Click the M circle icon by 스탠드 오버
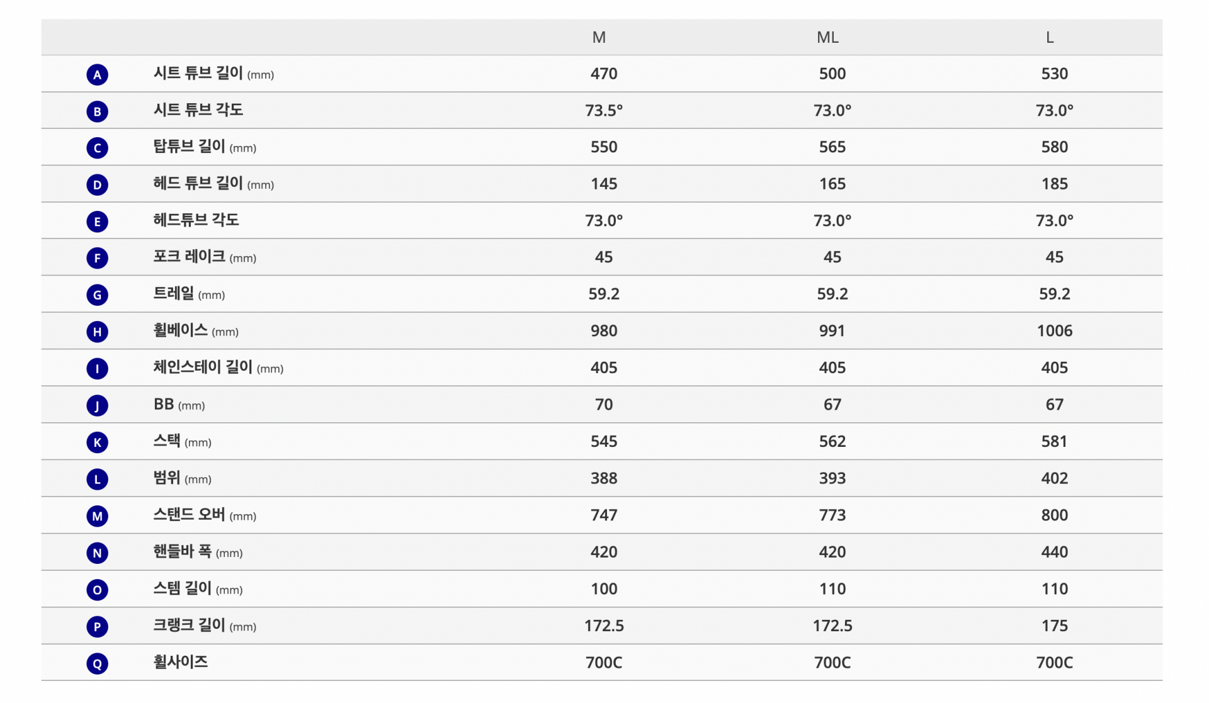The image size is (1209, 703). (97, 516)
